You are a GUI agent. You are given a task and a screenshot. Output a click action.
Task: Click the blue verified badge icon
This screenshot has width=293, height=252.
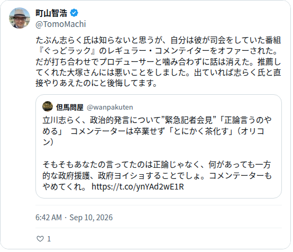pos(74,13)
